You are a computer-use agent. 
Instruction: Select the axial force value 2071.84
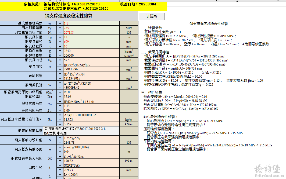tap(91, 33)
